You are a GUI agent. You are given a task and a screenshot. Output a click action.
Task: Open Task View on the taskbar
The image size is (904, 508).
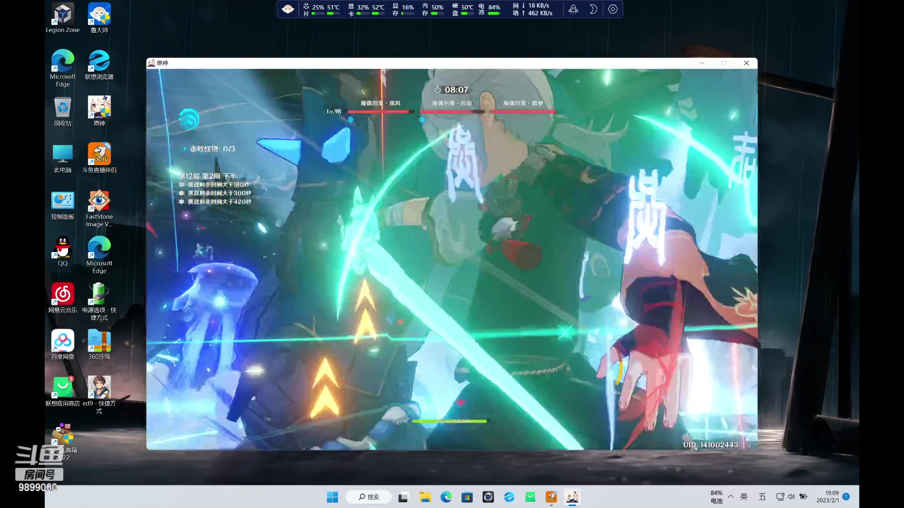[x=403, y=497]
